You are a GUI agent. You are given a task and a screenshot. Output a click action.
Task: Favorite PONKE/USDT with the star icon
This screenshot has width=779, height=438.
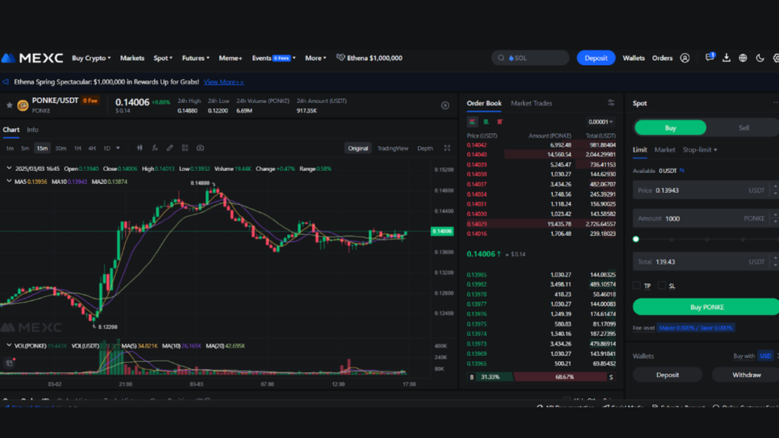tap(9, 105)
